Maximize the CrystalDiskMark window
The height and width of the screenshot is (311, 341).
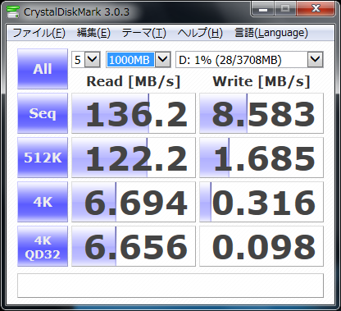(285, 9)
